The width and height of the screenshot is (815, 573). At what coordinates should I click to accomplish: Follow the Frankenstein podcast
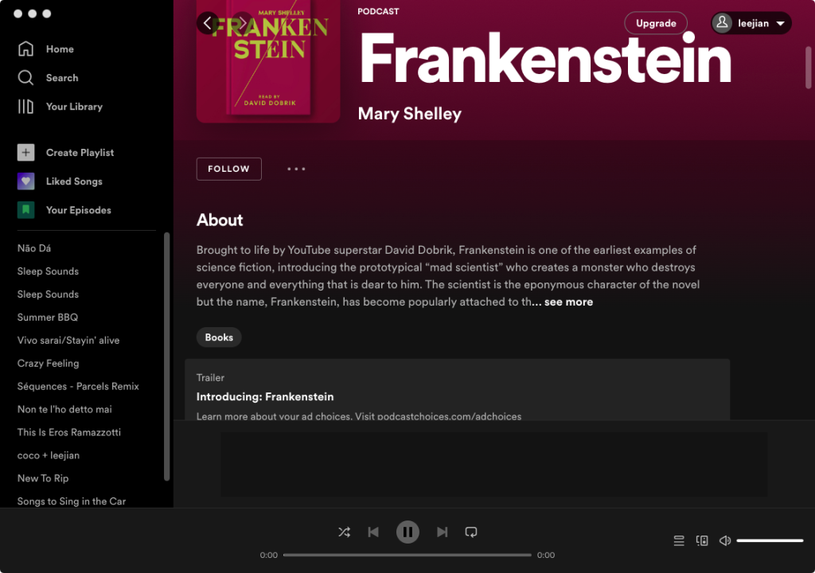(x=228, y=169)
